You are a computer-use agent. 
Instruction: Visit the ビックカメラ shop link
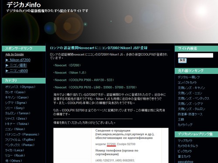185,151
